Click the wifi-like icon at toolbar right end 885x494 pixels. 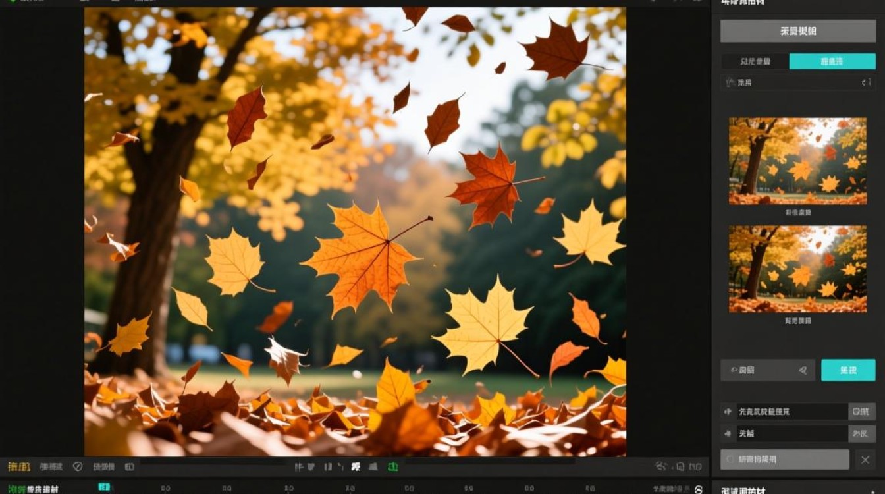662,466
